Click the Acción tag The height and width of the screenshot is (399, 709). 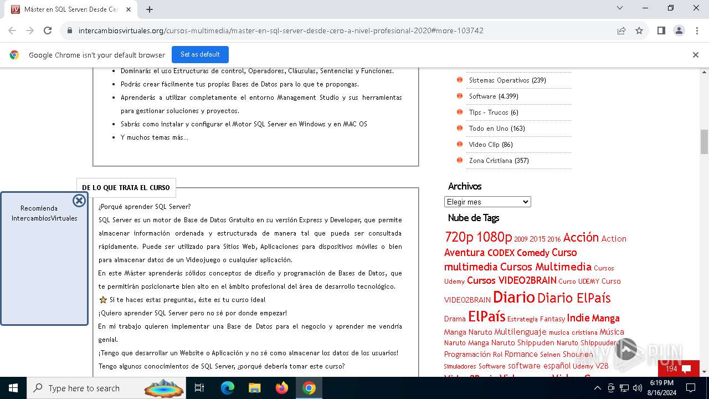pyautogui.click(x=581, y=237)
